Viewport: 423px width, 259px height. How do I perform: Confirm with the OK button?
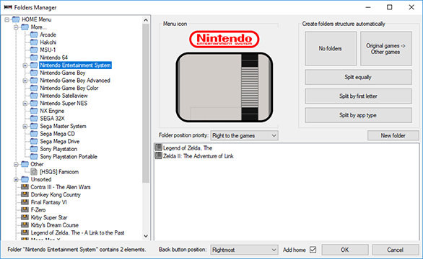coord(345,250)
